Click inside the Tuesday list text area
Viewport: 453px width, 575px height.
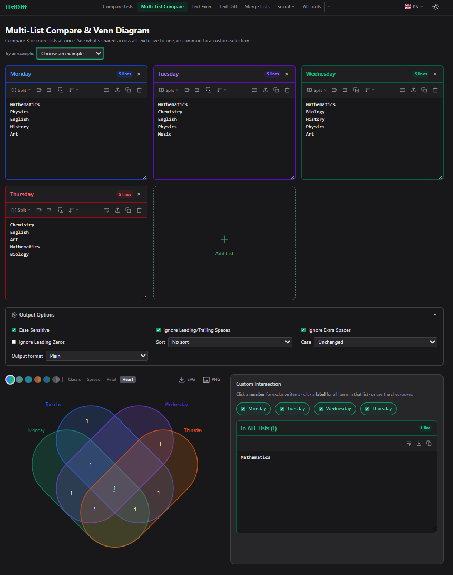(224, 139)
